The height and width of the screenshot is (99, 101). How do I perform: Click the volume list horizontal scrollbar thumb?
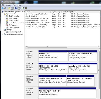click(x=47, y=47)
